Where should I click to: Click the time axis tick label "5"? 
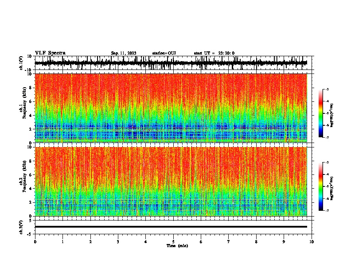click(x=173, y=242)
